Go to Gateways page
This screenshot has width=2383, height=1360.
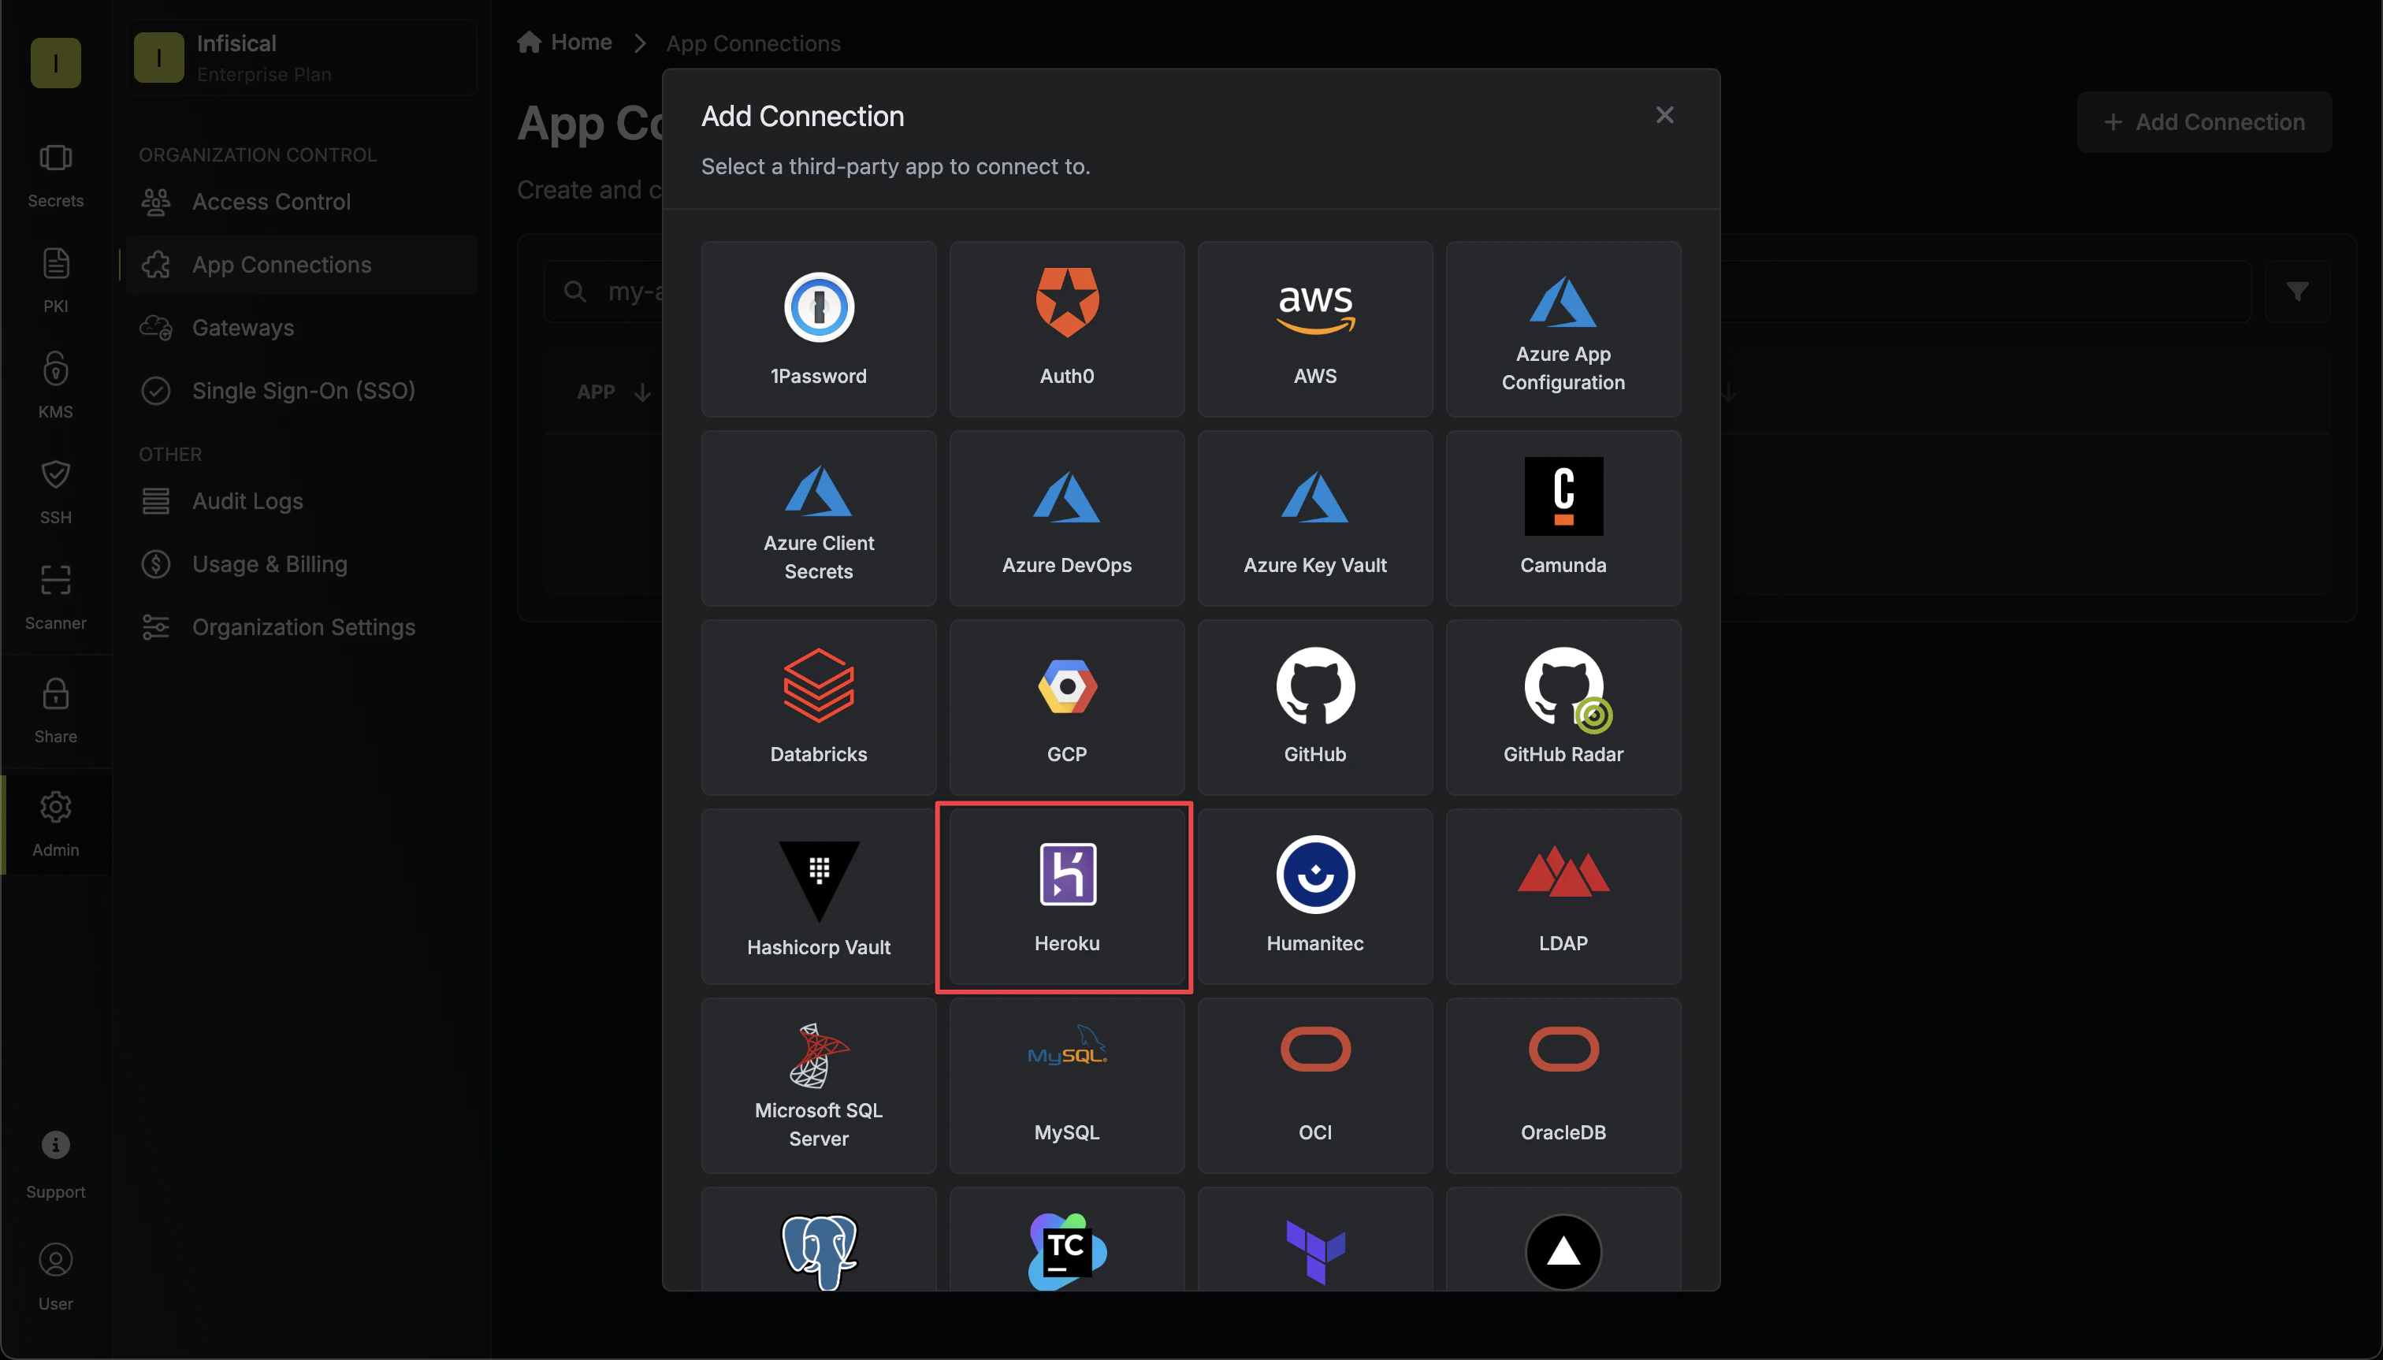pyautogui.click(x=301, y=328)
